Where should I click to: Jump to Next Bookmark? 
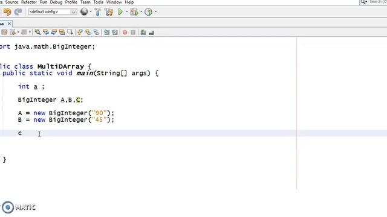pyautogui.click(x=88, y=32)
